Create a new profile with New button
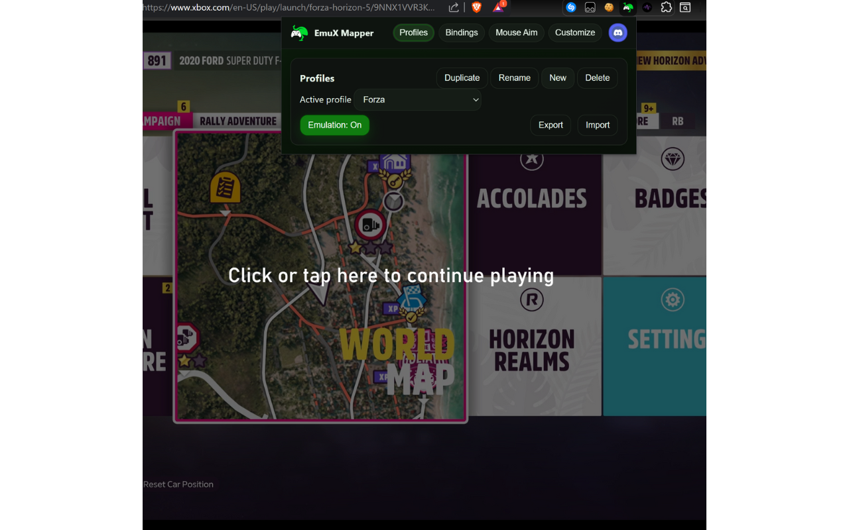The height and width of the screenshot is (530, 849). pyautogui.click(x=557, y=78)
